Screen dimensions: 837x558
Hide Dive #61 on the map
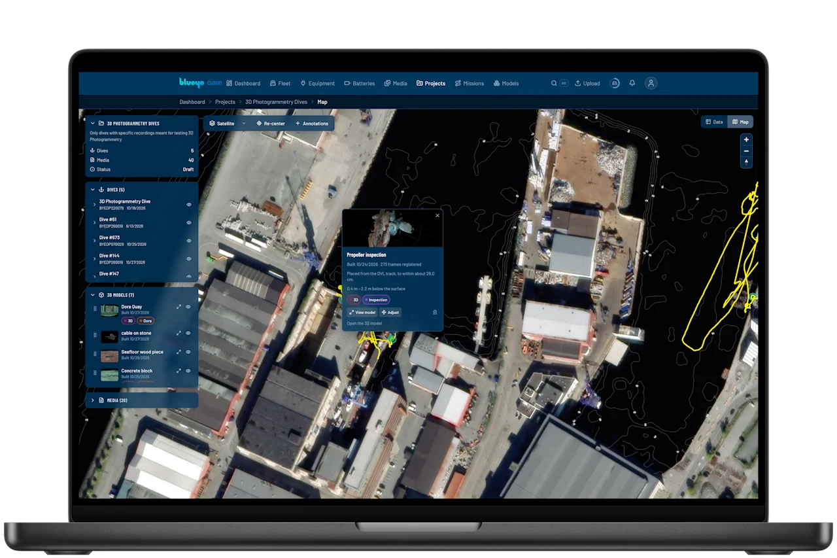tap(189, 222)
